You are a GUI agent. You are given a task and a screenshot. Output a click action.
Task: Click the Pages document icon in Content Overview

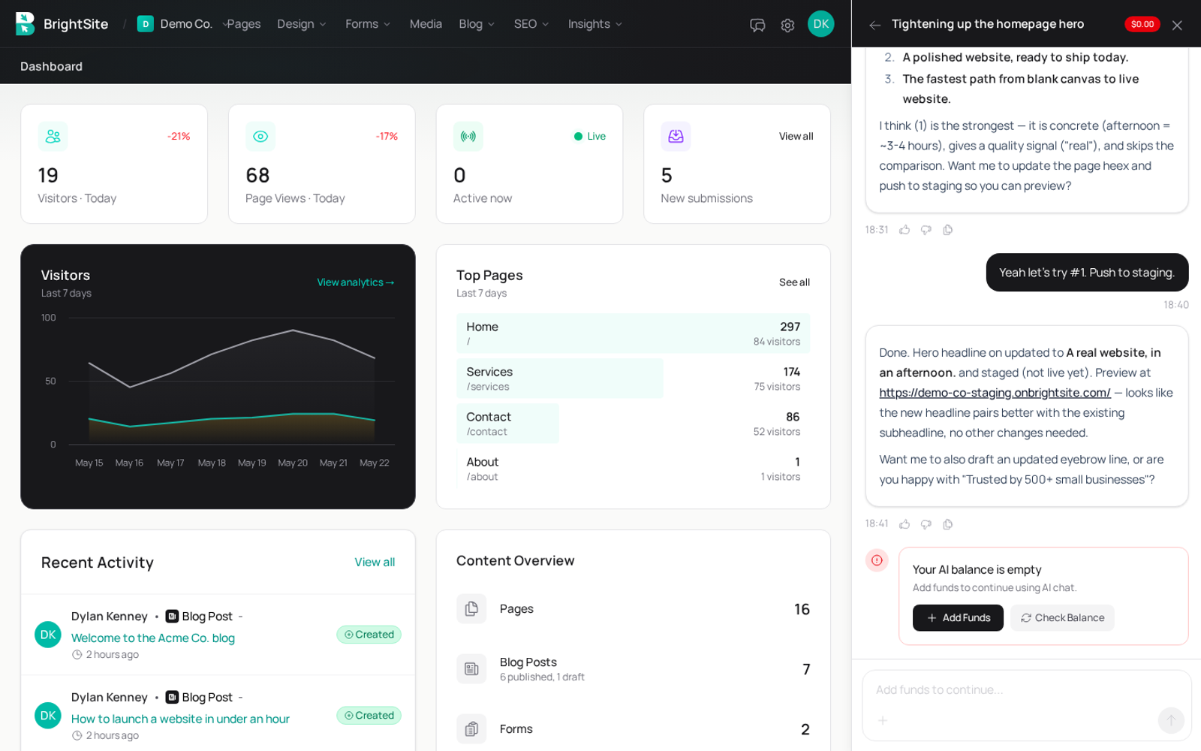[471, 608]
